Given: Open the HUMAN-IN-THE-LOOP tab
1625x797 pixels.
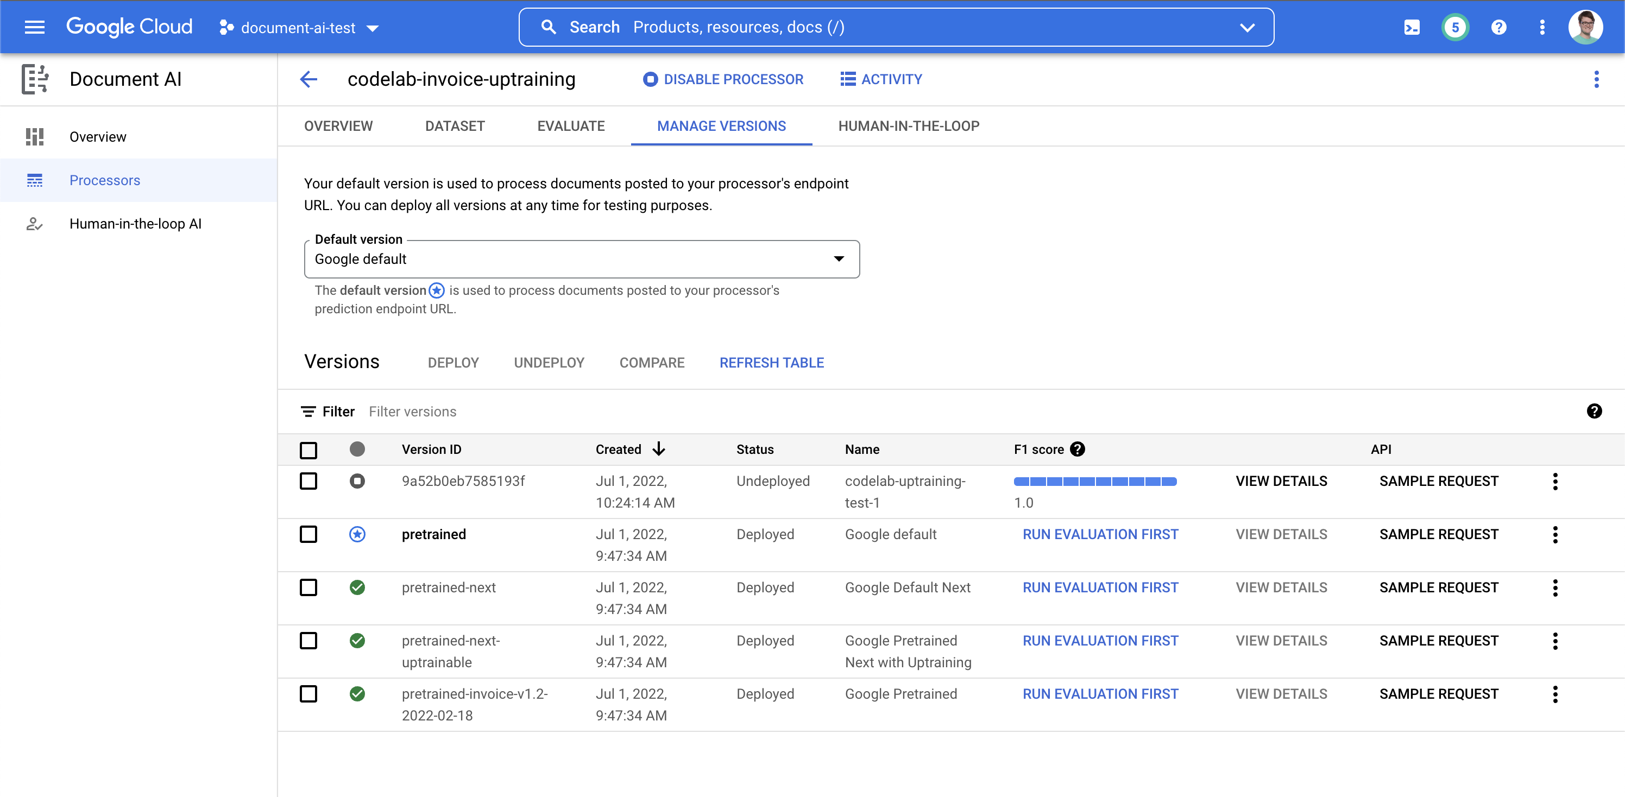Looking at the screenshot, I should point(908,125).
